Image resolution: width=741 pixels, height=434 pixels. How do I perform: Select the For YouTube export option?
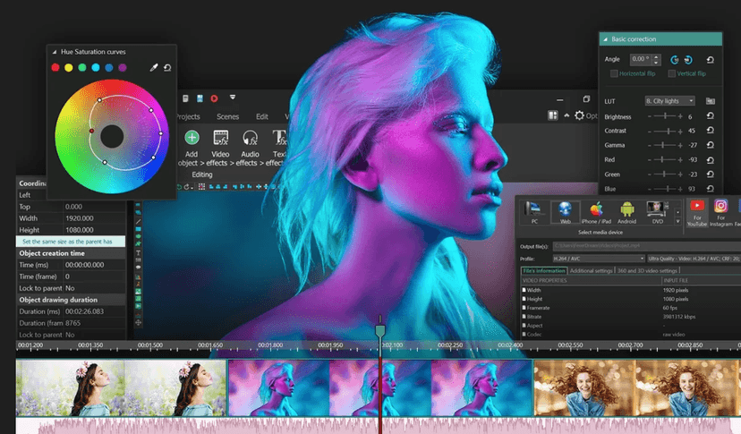click(697, 213)
